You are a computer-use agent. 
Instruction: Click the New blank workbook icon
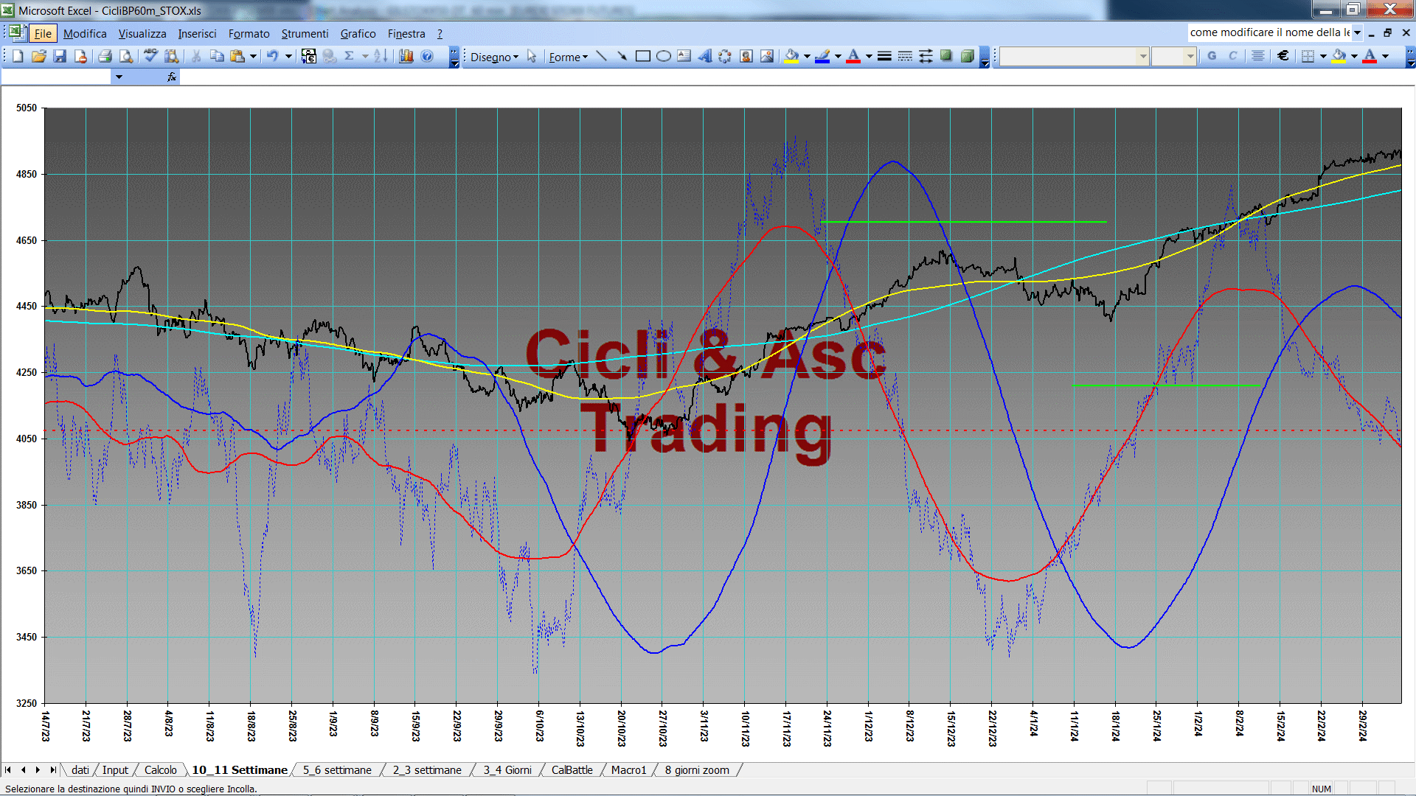point(18,56)
